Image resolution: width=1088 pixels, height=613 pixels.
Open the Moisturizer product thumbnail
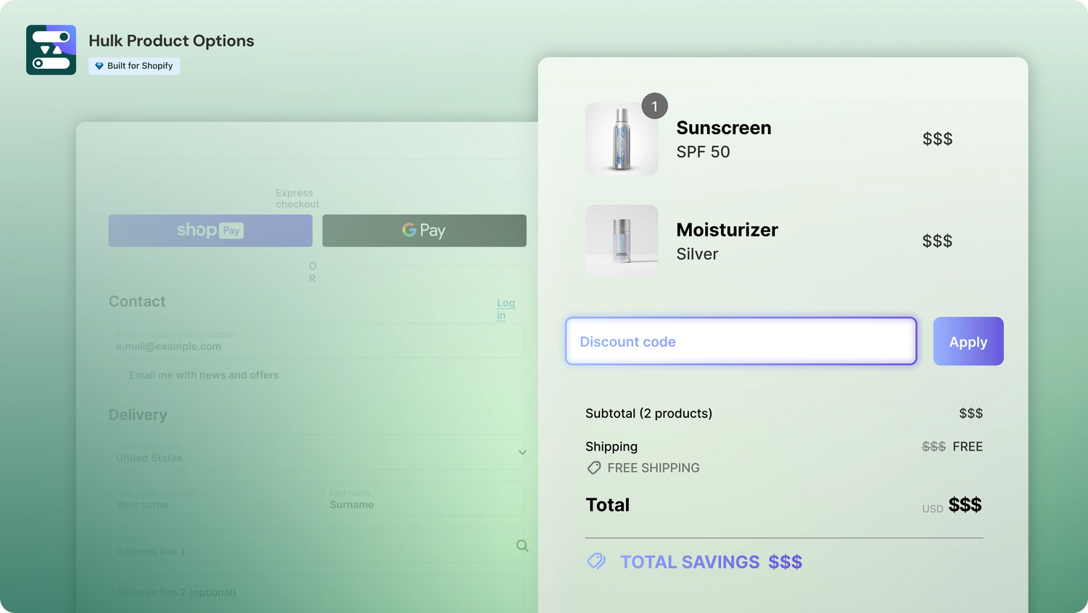(622, 241)
